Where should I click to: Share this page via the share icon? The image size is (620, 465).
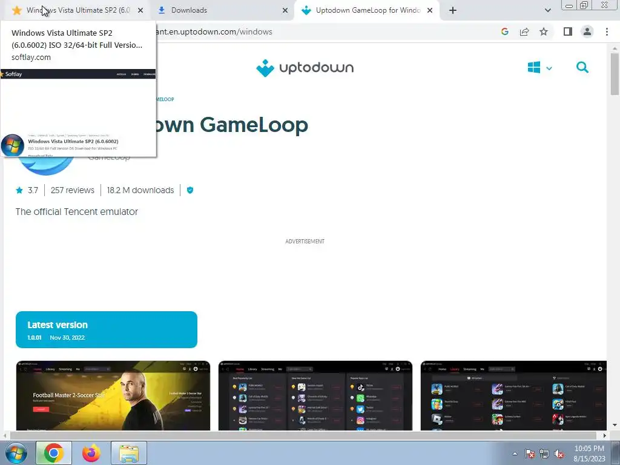[524, 31]
